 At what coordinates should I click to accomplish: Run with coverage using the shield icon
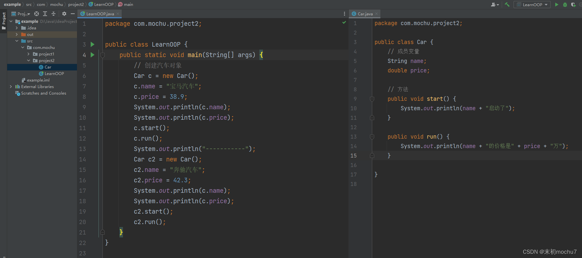[x=573, y=5]
